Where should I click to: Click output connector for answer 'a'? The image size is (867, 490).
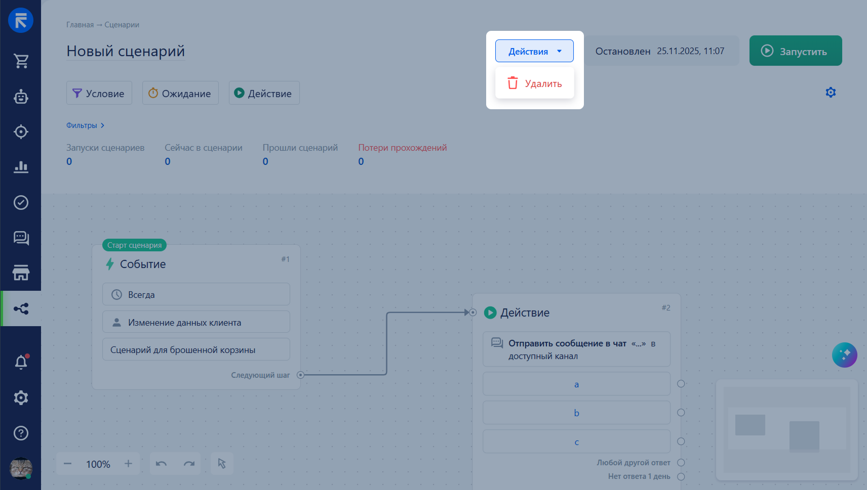pyautogui.click(x=681, y=384)
